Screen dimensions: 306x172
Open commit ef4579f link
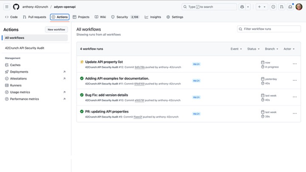point(139,100)
